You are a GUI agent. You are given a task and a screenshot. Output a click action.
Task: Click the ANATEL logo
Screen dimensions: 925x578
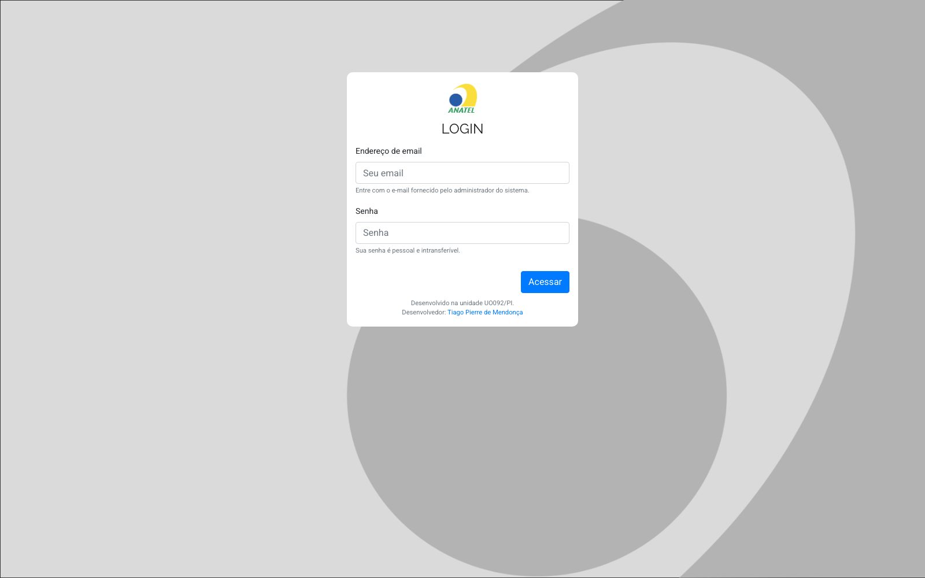(x=462, y=98)
